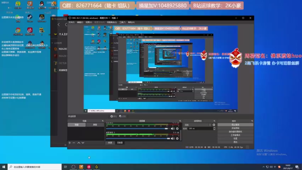Select the 场景 scene item
The height and width of the screenshot is (170, 302).
(x=77, y=125)
